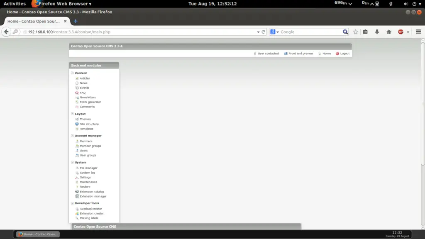Viewport: 425px width, 239px height.
Task: Collapse the Content module group
Action: 72,73
